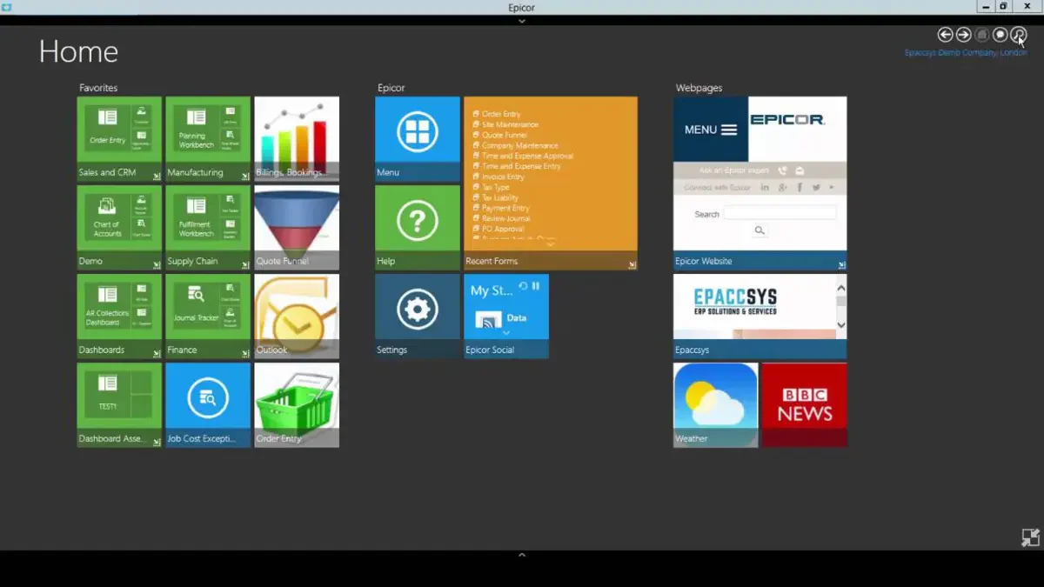Expand the Supply Chain tile corner arrow
Screen dimensions: 1044x587
tap(246, 265)
